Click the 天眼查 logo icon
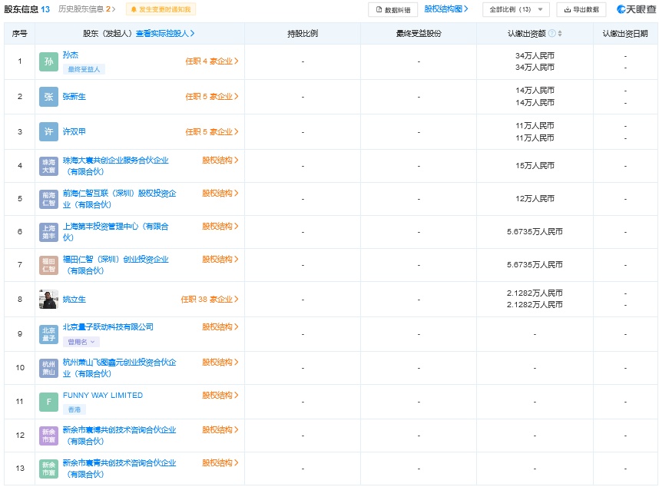This screenshot has height=487, width=659. click(x=621, y=10)
